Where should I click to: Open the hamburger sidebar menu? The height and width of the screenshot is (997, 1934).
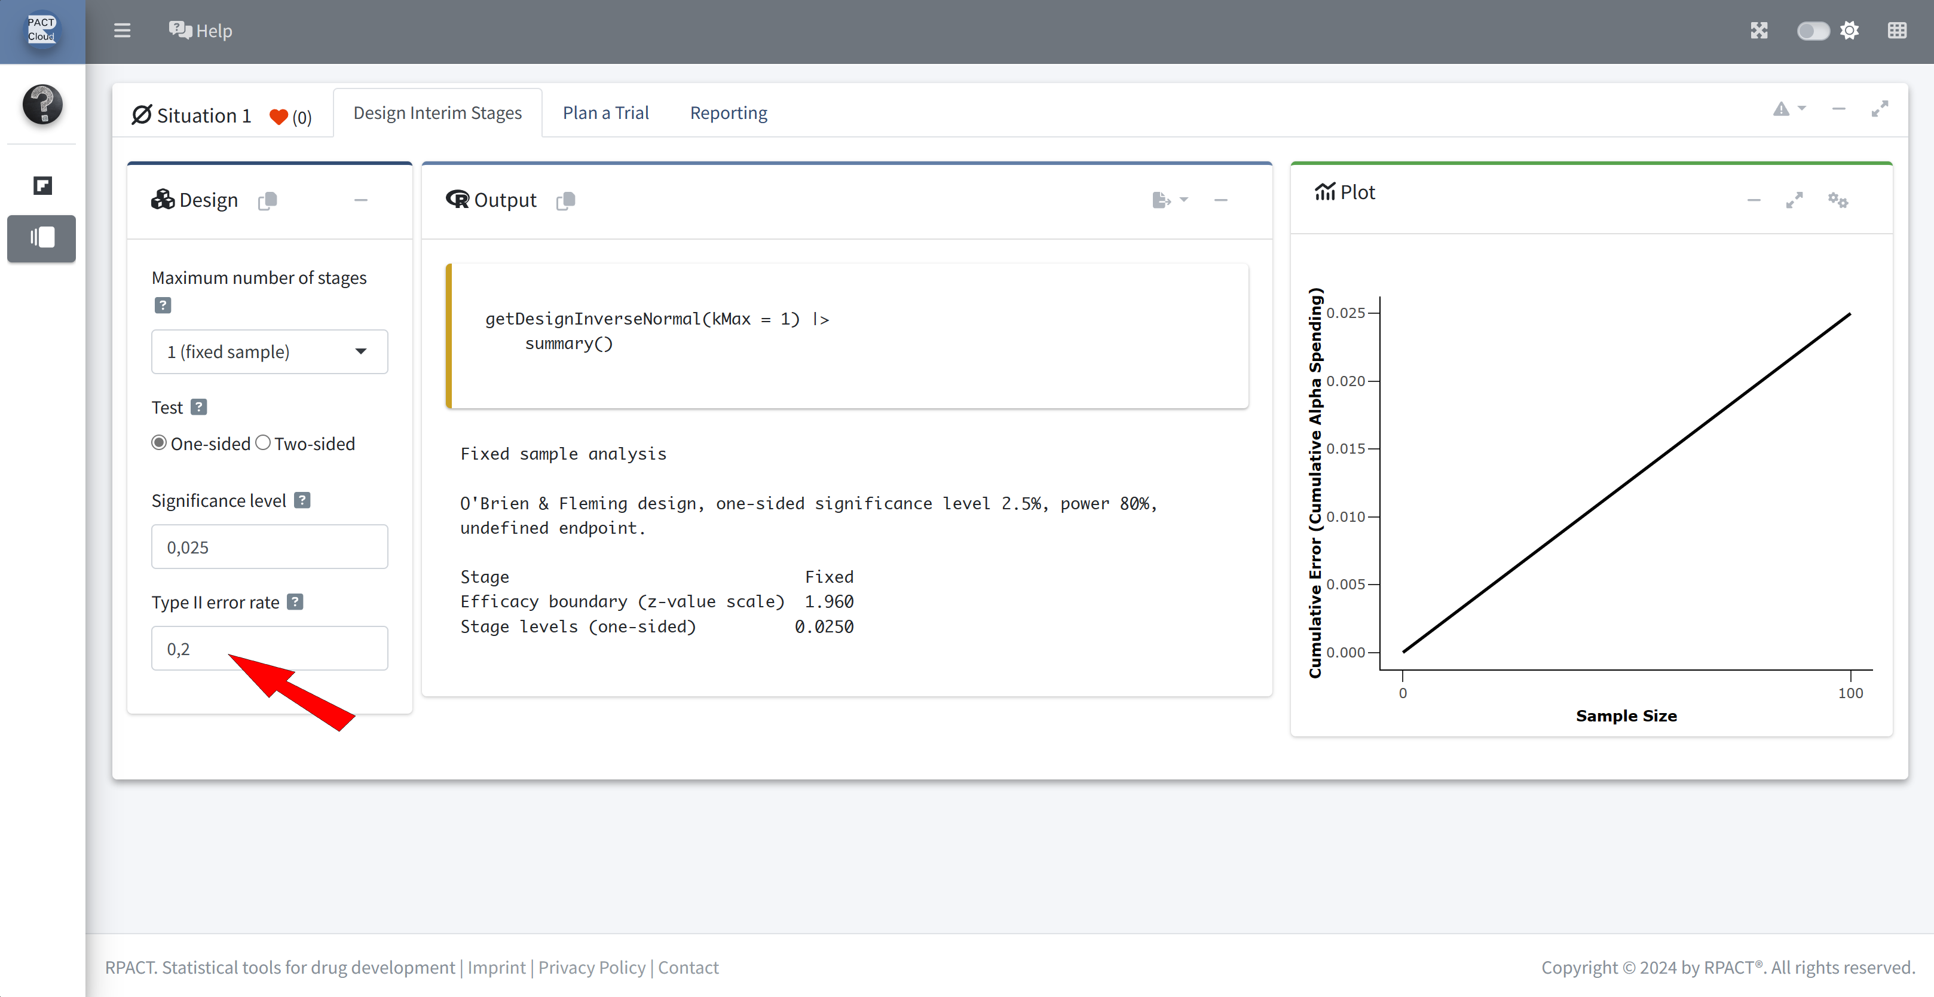[122, 30]
